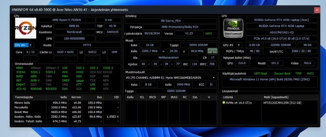Click the tRFC value 708

pyautogui.click(x=212, y=64)
